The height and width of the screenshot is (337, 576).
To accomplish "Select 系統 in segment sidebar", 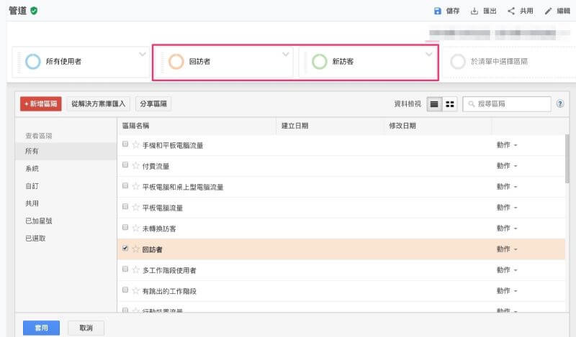I will pos(66,169).
